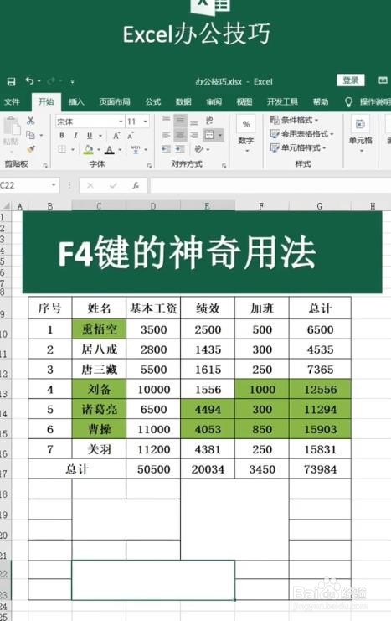Screen dimensions: 391x621
Task: Click the Align Left icon
Action: 167,136
